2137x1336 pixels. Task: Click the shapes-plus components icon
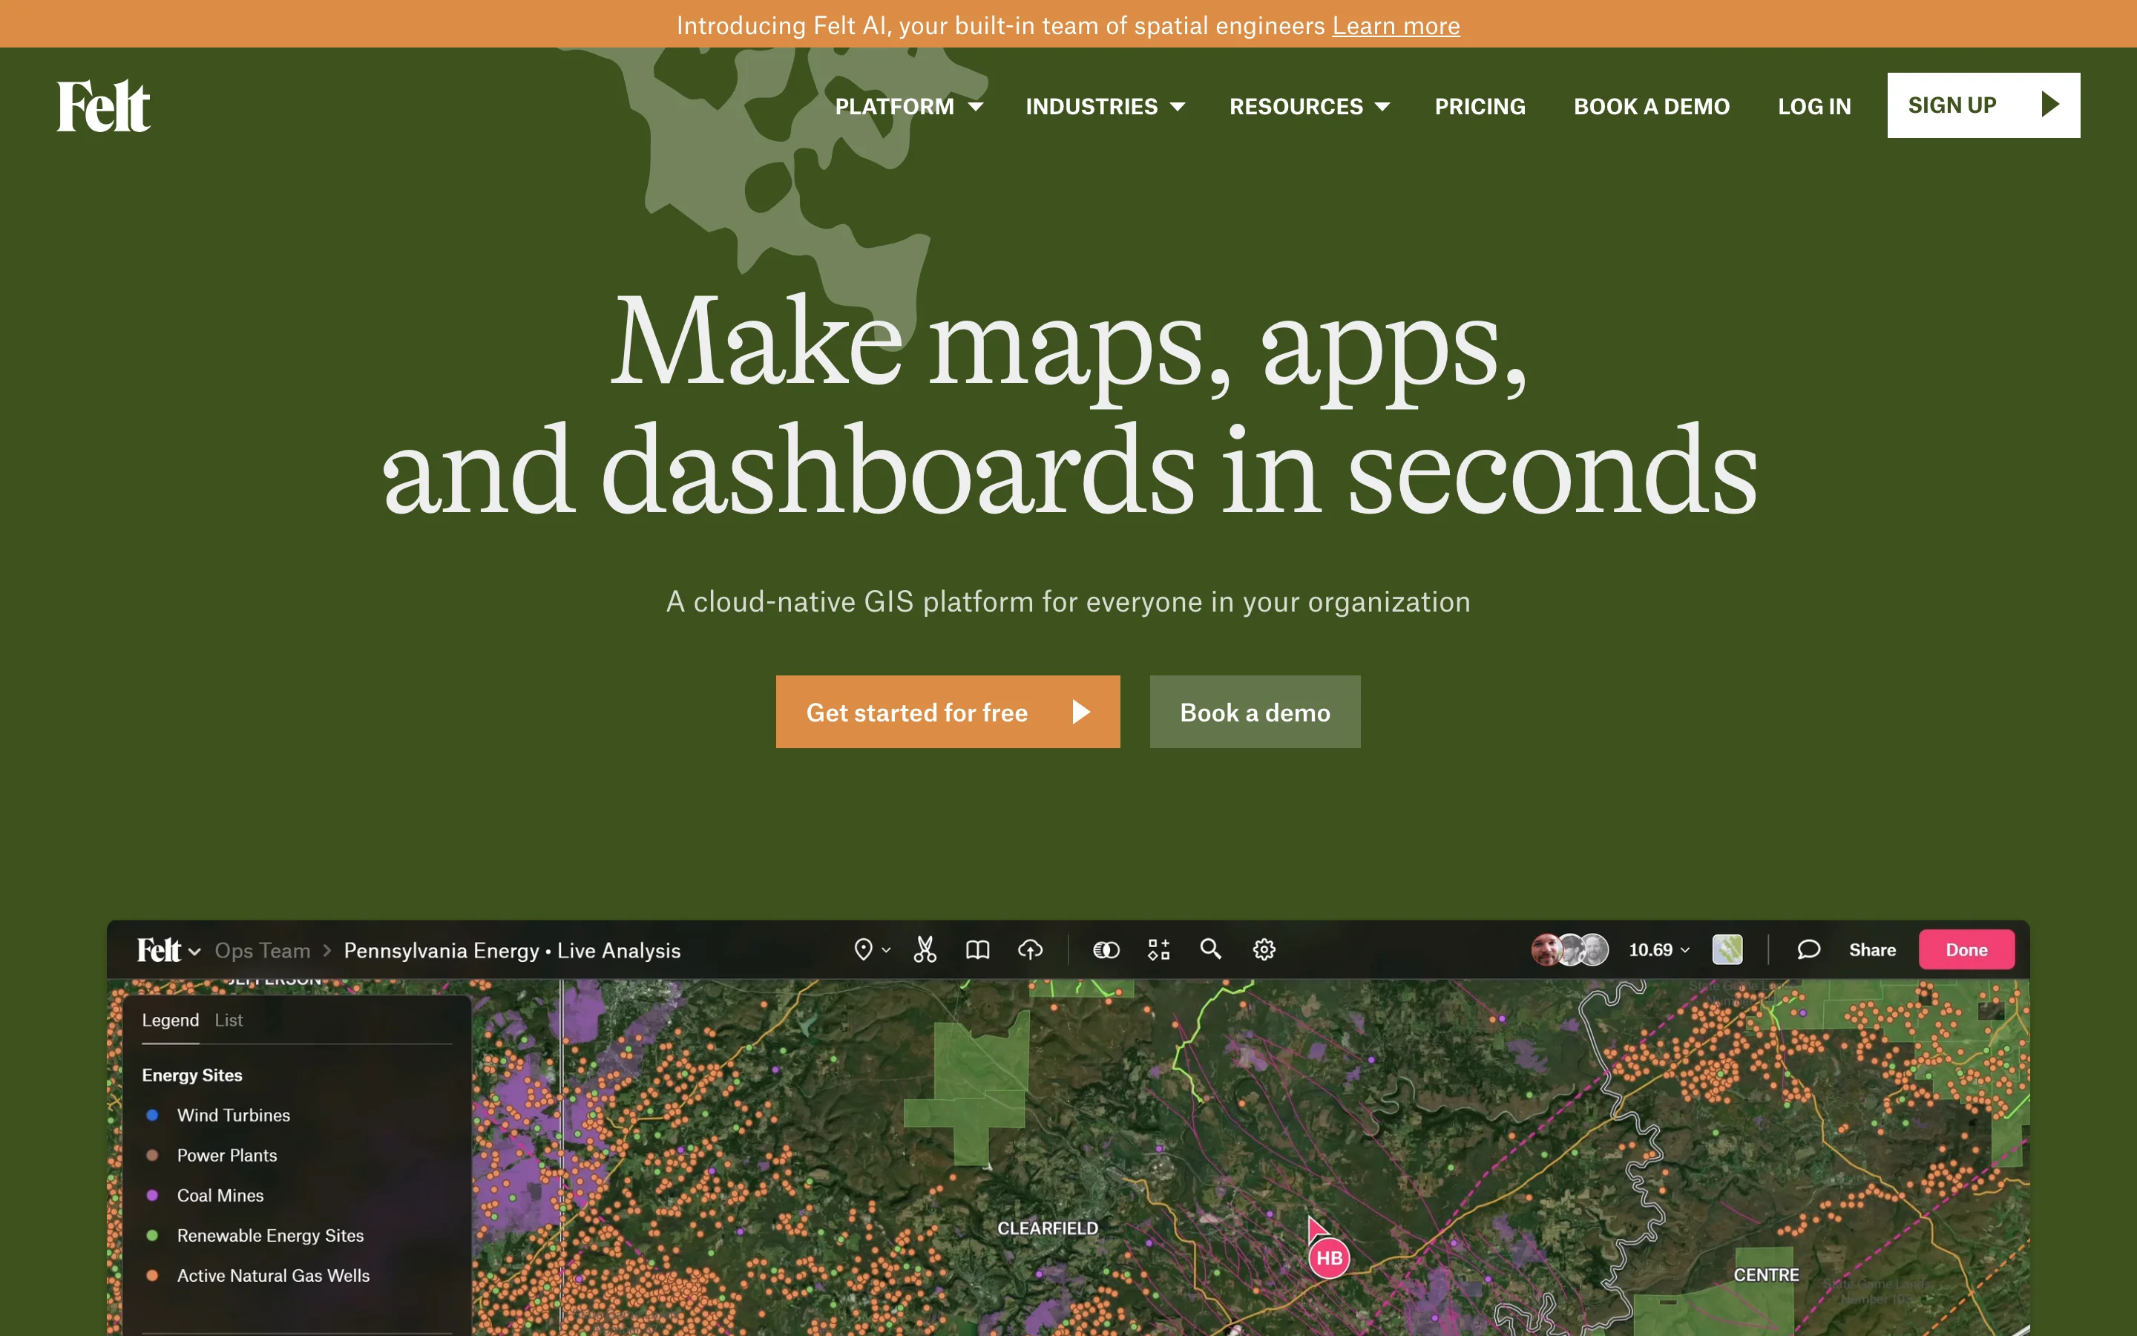(x=1158, y=950)
